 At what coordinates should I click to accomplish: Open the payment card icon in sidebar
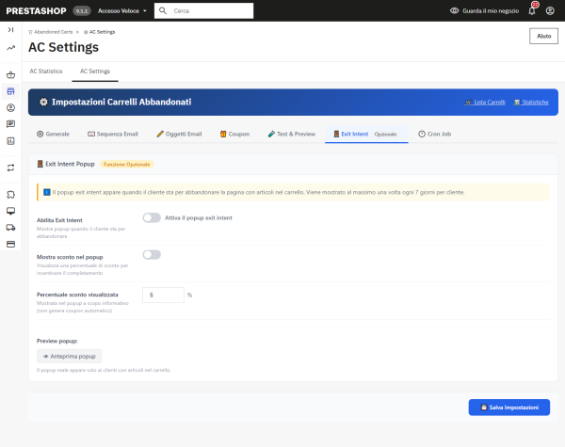10,245
